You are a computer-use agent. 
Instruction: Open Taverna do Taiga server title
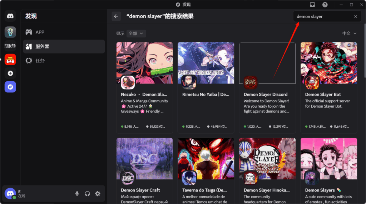[204, 190]
